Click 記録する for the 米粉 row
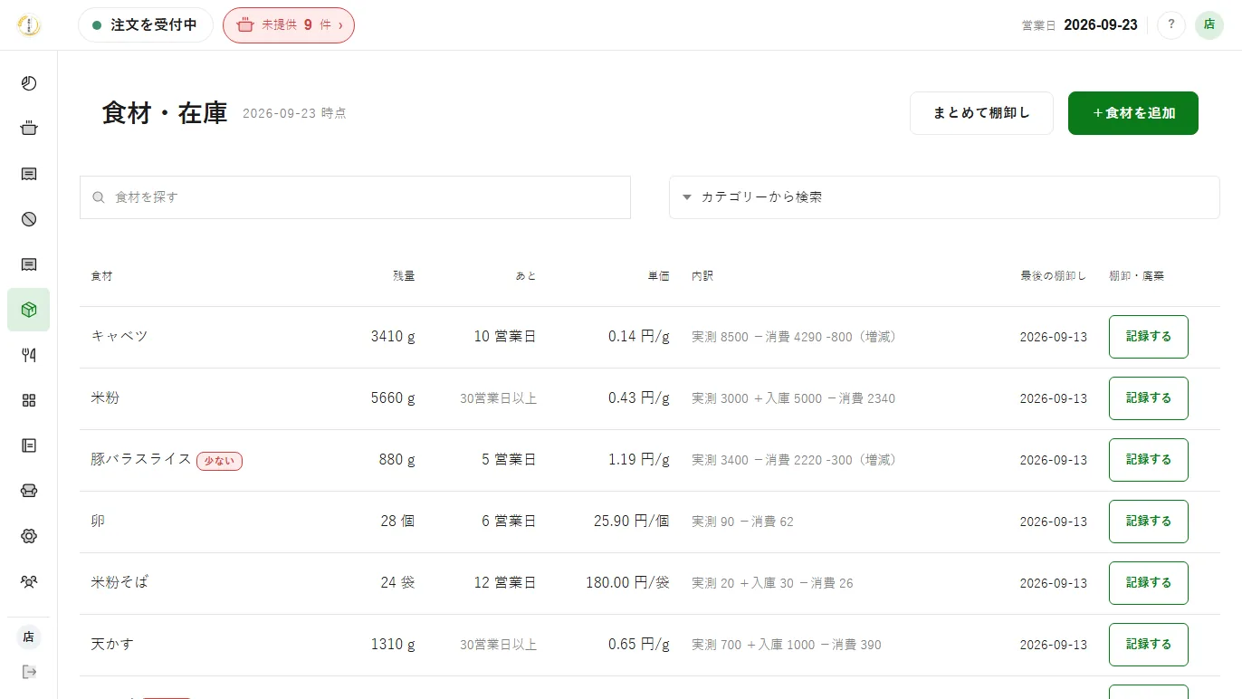The height and width of the screenshot is (699, 1242). [1149, 398]
